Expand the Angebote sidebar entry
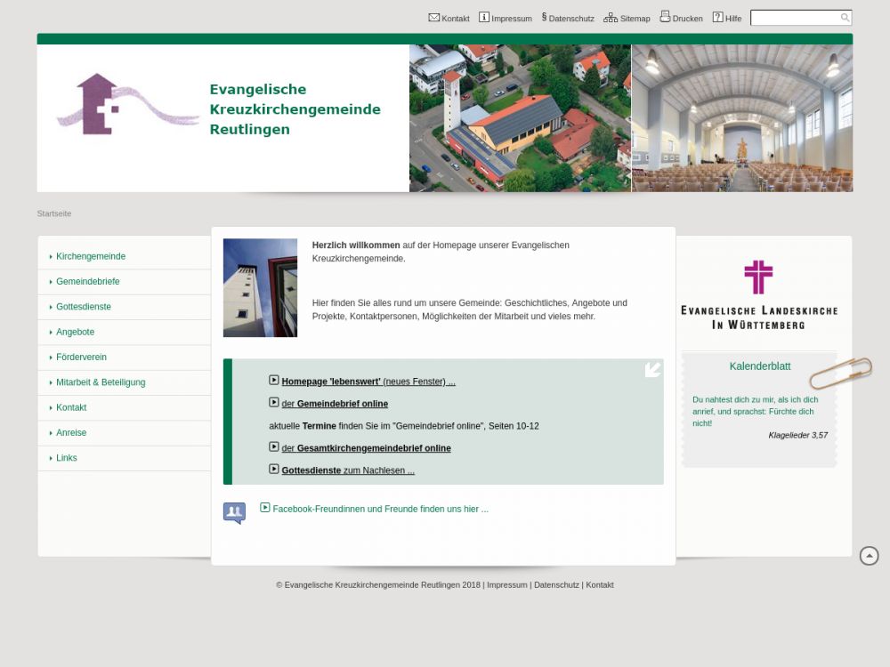The width and height of the screenshot is (890, 667). (75, 332)
